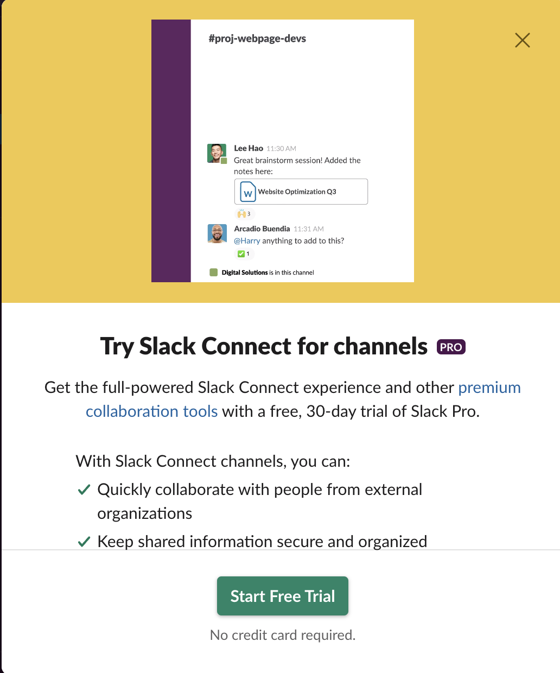Open the Website Optimization Q3 attachment
560x673 pixels.
coord(301,192)
